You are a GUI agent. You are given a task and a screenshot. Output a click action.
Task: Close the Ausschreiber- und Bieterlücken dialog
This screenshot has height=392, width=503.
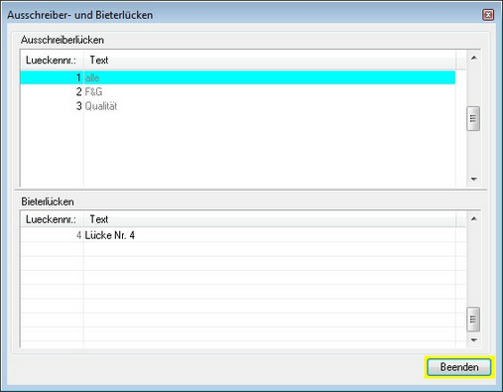point(488,15)
